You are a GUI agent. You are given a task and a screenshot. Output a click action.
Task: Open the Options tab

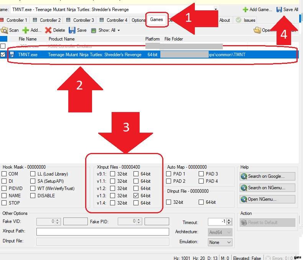pyautogui.click(x=138, y=20)
